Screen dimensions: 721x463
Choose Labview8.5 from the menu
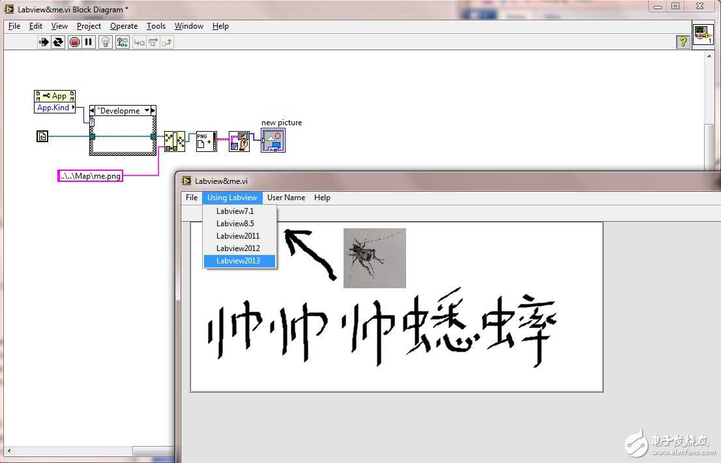pos(239,224)
